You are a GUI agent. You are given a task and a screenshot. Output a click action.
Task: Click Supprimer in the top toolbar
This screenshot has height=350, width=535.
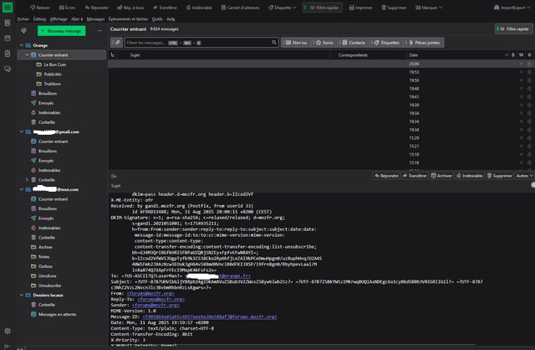(x=394, y=8)
